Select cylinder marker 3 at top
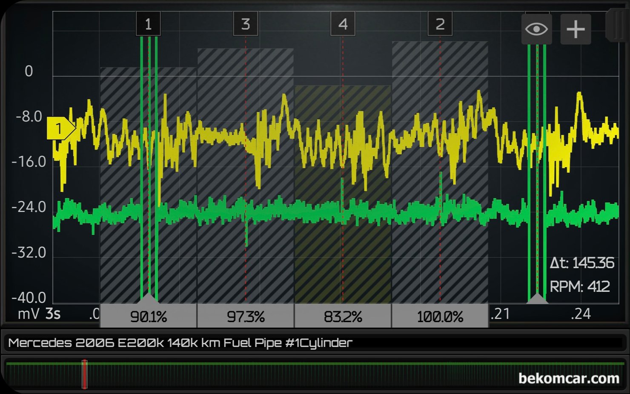This screenshot has height=394, width=630. 246,24
